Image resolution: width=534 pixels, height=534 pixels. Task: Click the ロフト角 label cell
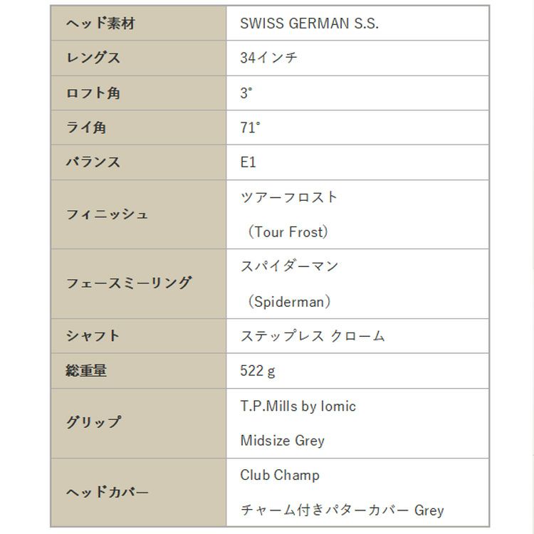93,93
